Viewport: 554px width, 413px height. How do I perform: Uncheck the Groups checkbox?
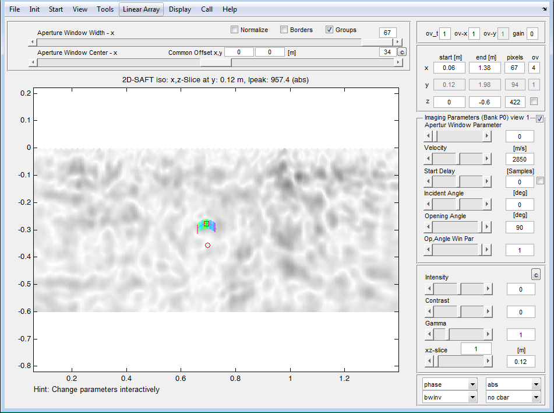coord(329,30)
